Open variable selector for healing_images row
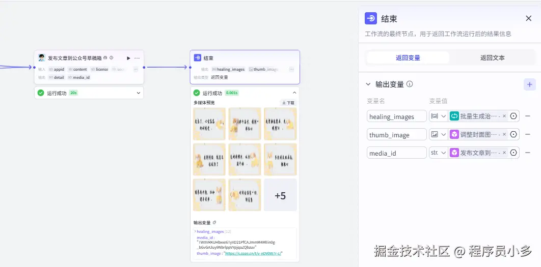The image size is (541, 267). pyautogui.click(x=513, y=116)
